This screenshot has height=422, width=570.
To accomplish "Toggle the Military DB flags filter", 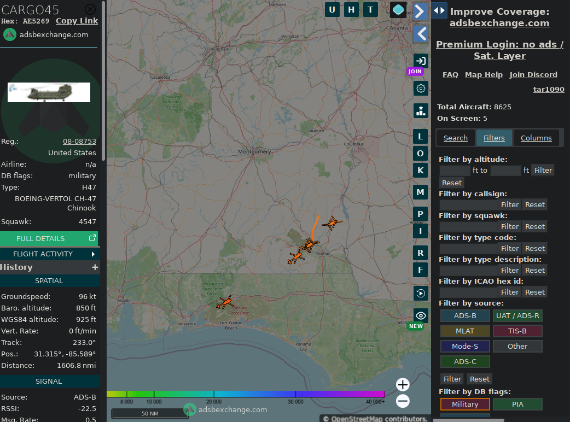I will pyautogui.click(x=465, y=404).
